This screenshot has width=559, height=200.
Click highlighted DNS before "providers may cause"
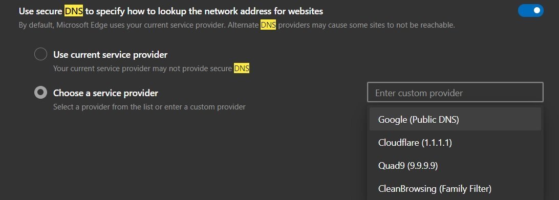click(268, 25)
